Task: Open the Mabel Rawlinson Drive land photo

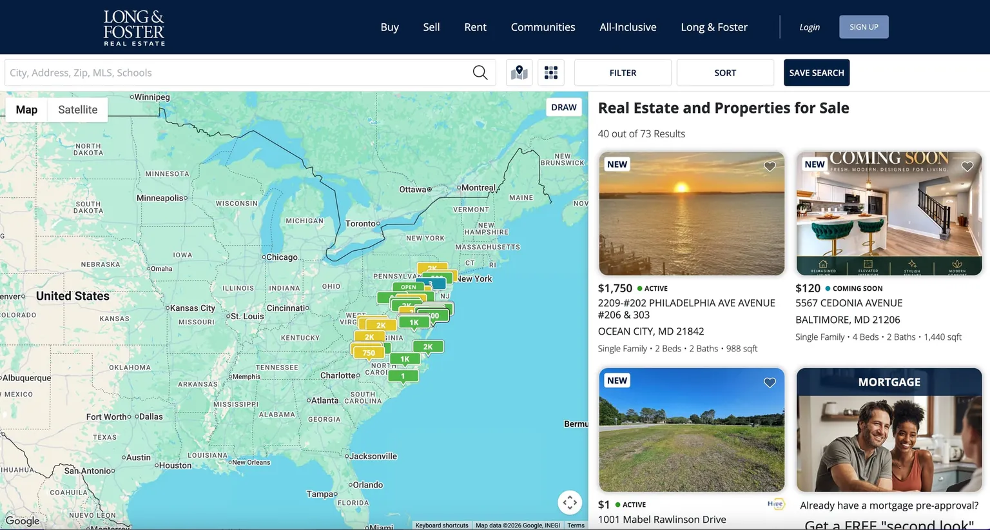Action: coord(692,430)
